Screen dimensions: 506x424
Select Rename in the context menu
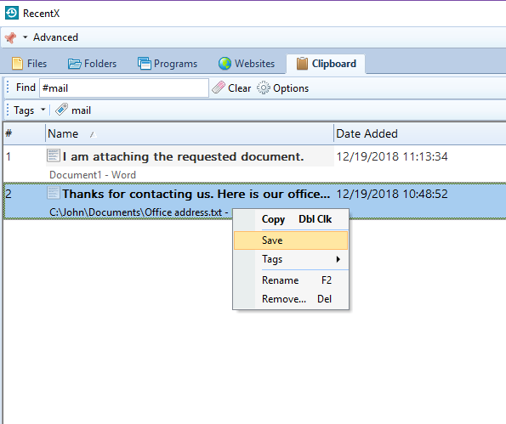291,280
